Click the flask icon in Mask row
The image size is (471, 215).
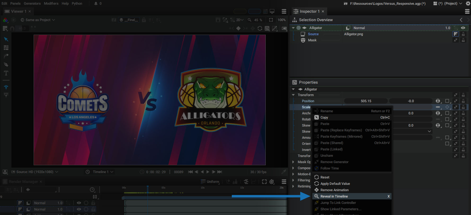click(x=463, y=40)
